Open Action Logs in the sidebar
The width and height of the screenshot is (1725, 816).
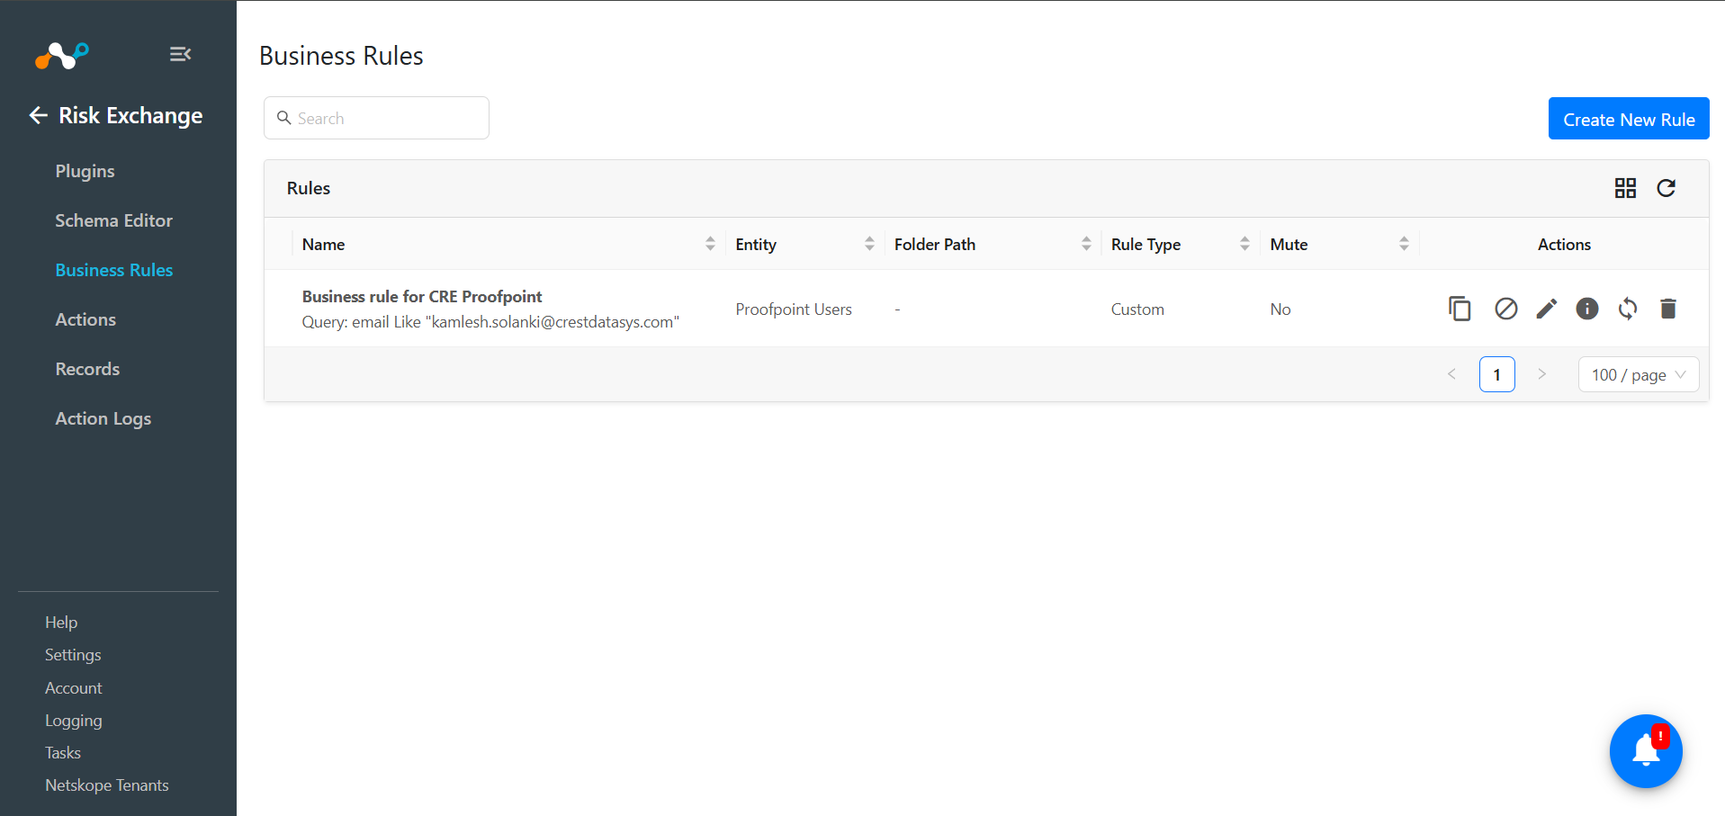click(103, 418)
